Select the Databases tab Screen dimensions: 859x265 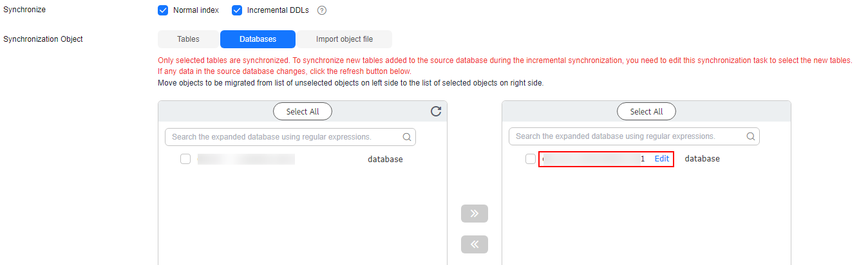(258, 39)
